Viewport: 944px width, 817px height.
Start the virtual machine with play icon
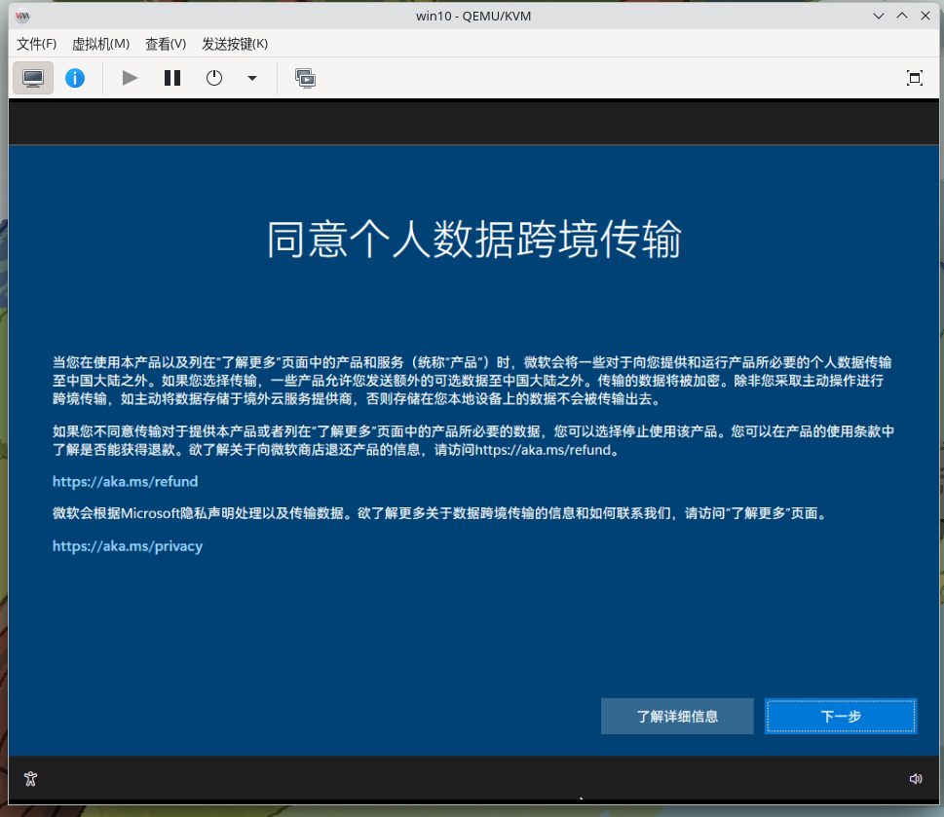click(x=130, y=78)
